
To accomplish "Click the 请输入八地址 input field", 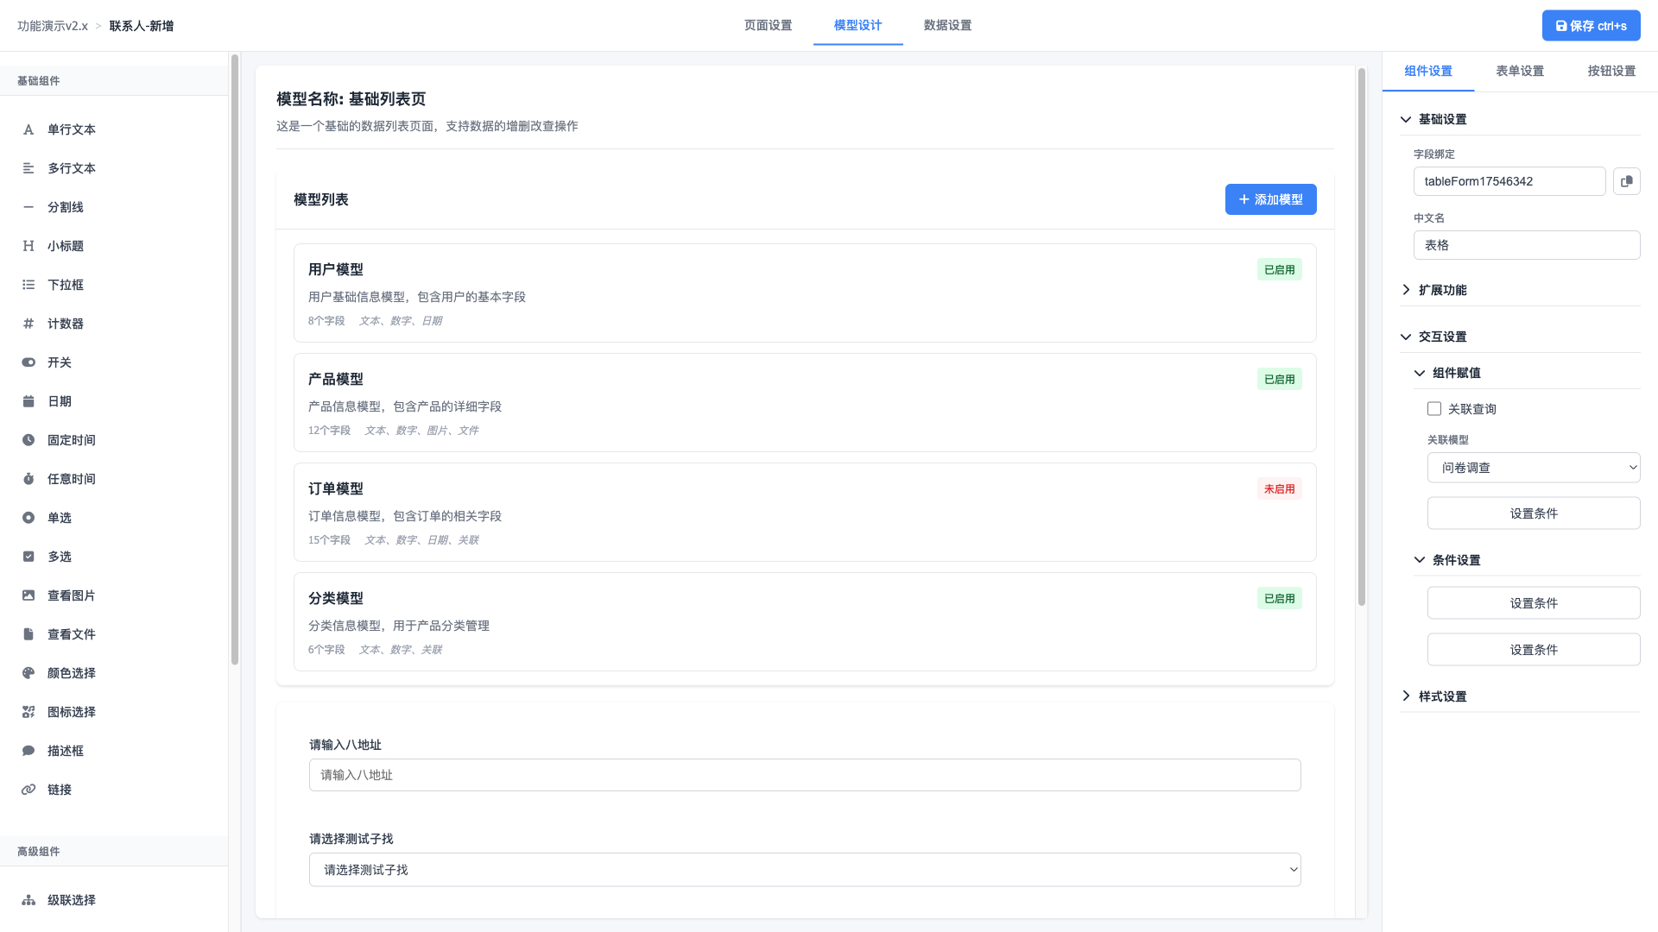I will click(804, 775).
